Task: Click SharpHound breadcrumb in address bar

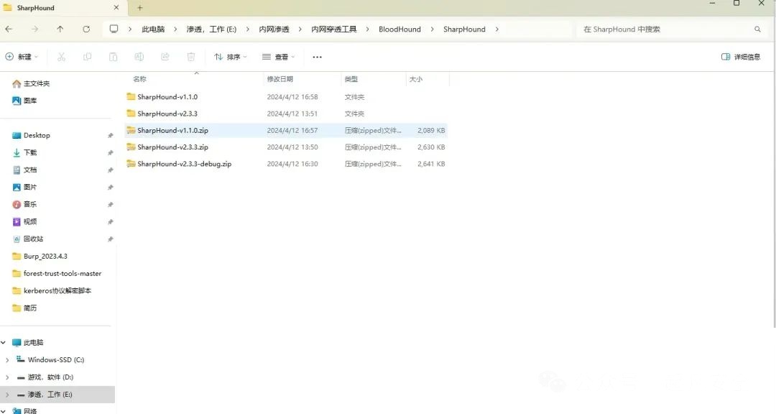Action: (464, 29)
